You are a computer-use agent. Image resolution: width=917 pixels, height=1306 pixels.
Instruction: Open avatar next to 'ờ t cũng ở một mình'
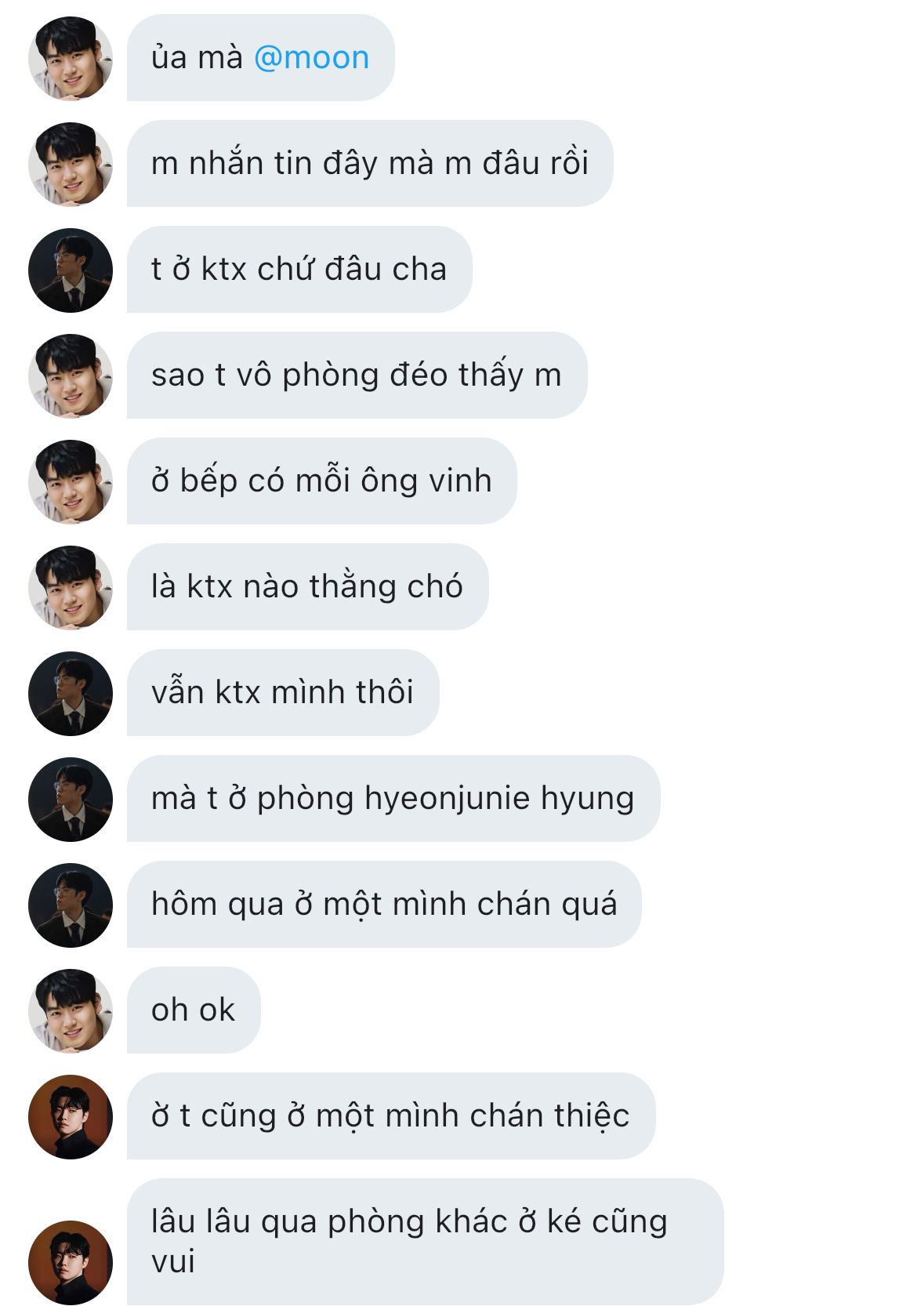click(71, 1117)
